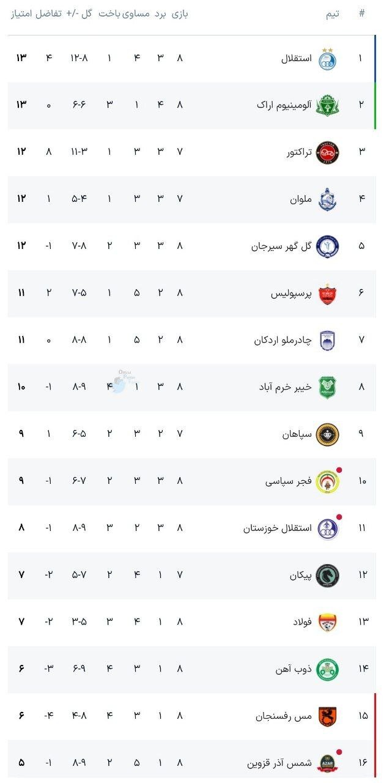Click the تیم team column header
Screen dimensions: 384x783
point(333,14)
